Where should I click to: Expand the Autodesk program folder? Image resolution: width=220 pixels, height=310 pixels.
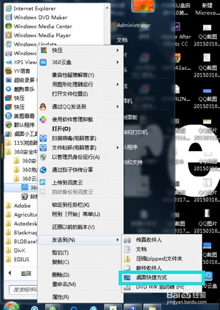coord(21,224)
